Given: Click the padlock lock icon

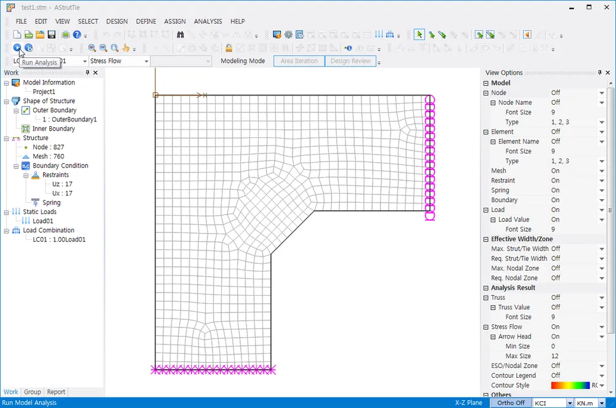Looking at the screenshot, I should [x=229, y=48].
